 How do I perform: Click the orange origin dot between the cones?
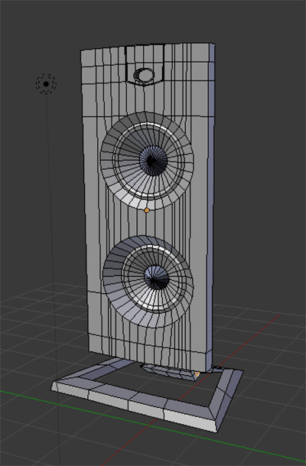coord(146,210)
